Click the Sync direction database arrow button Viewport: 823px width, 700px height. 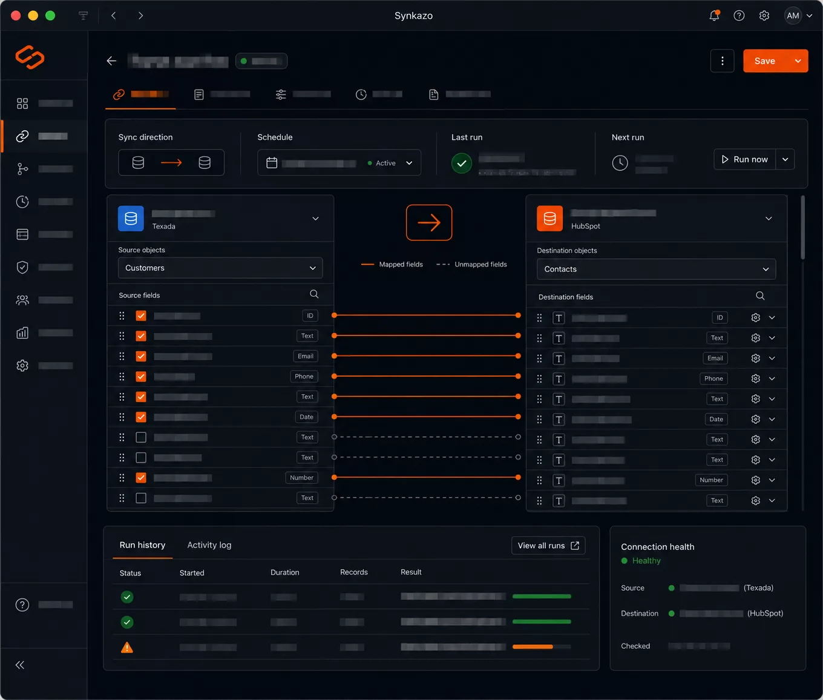pyautogui.click(x=171, y=163)
